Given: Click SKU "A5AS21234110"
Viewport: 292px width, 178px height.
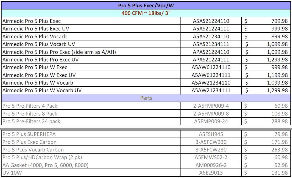Looking at the screenshot, I should point(211,36).
